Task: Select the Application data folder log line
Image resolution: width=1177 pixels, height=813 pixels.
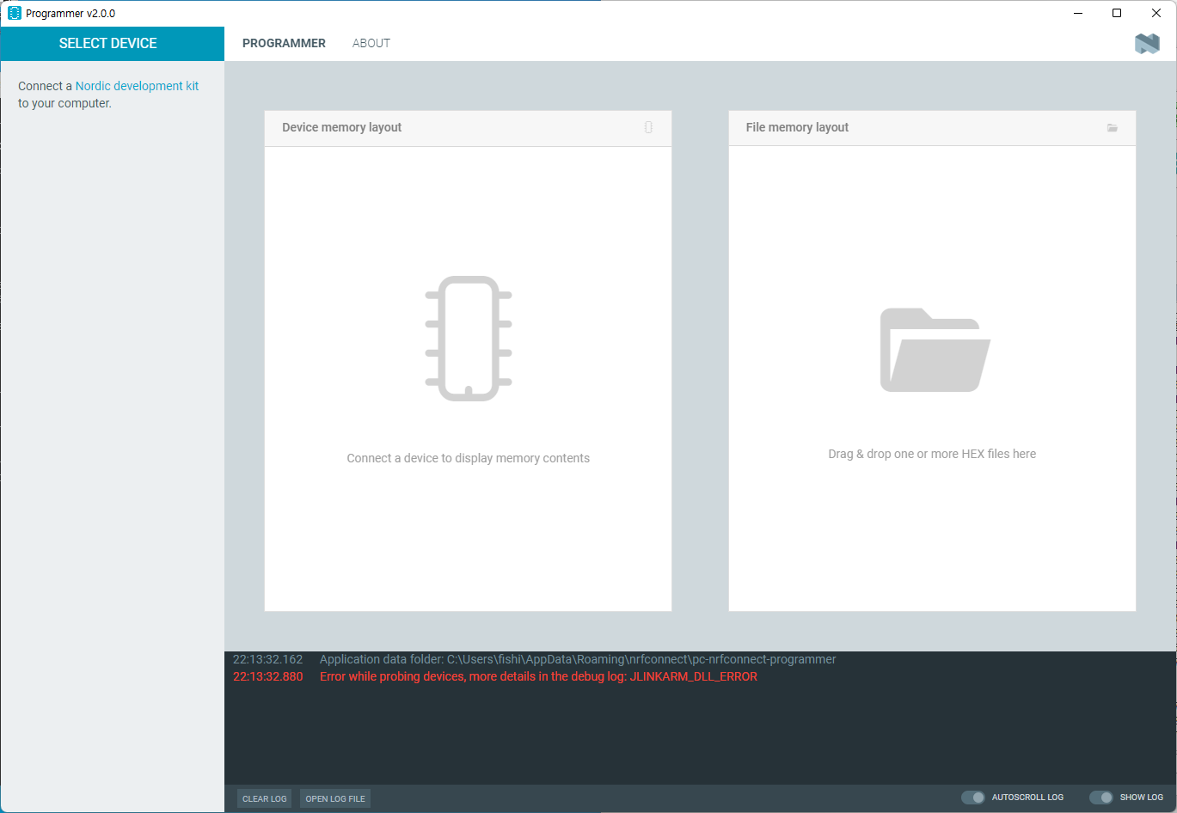Action: point(578,659)
